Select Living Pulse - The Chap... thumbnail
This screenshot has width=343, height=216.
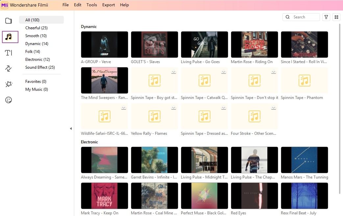255,160
